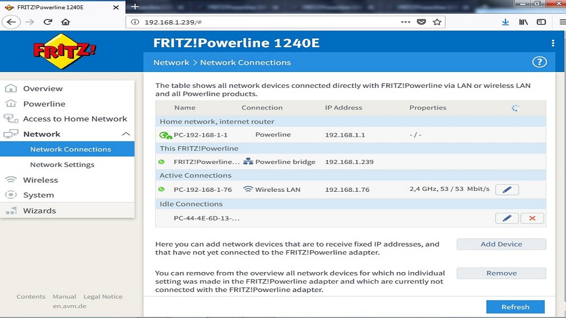Open the FRITZ!Powerline three-dot menu
Viewport: 566px width, 318px height.
pyautogui.click(x=553, y=43)
